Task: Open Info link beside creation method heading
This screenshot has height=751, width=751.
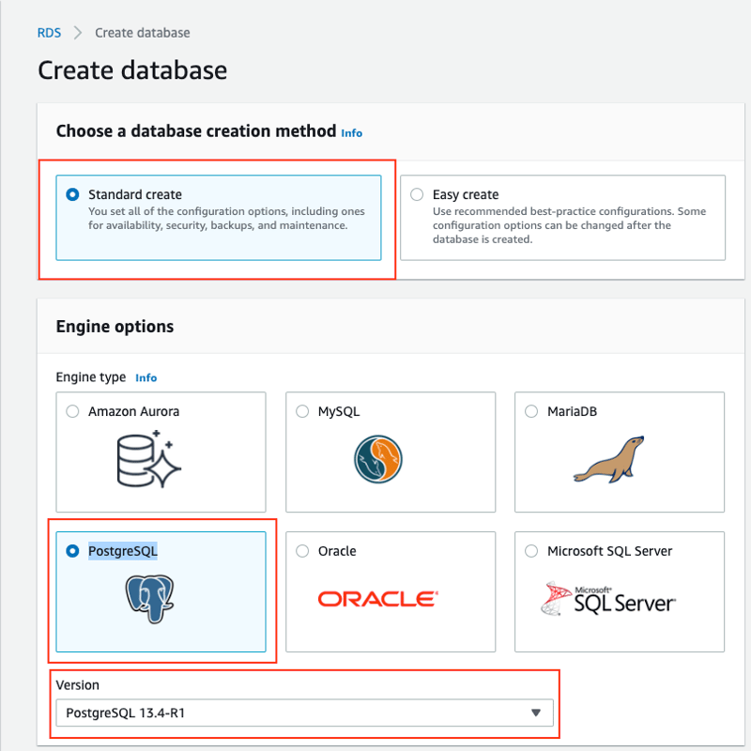Action: click(351, 133)
